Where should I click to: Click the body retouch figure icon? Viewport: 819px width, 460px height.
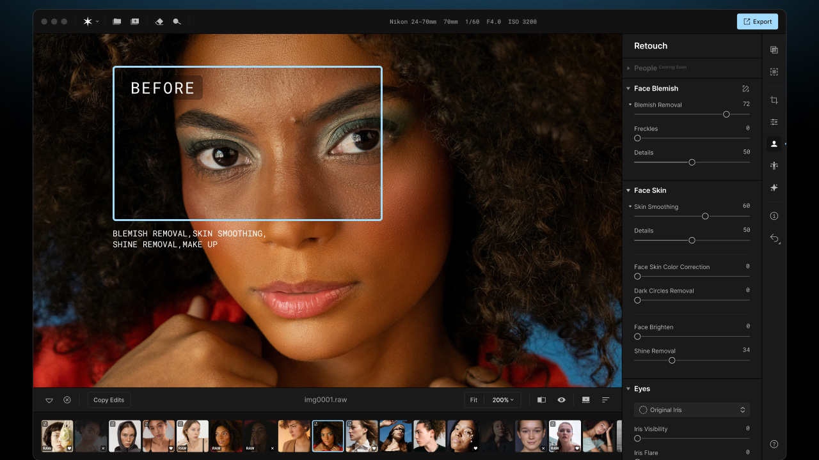[x=774, y=166]
